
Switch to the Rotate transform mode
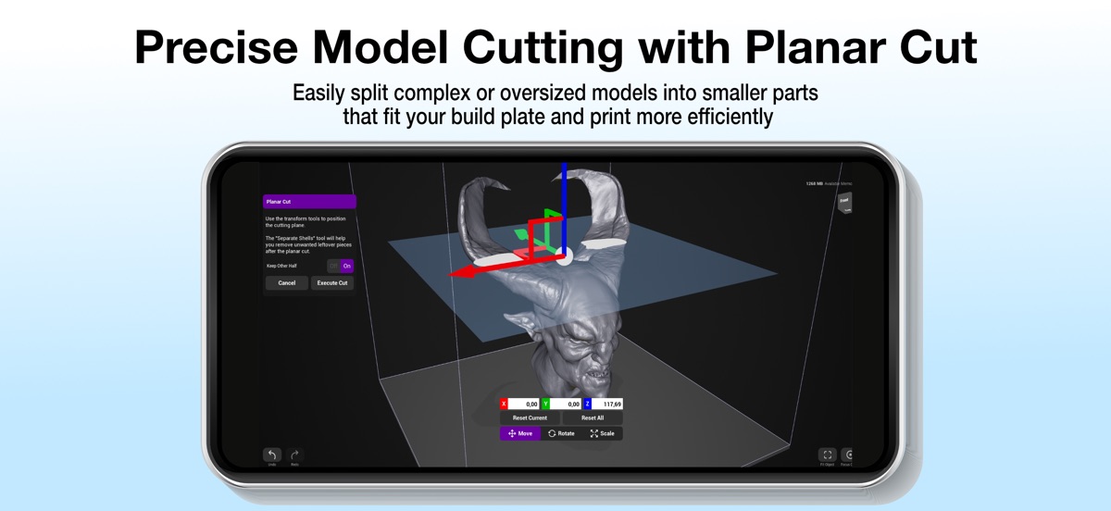click(x=561, y=433)
